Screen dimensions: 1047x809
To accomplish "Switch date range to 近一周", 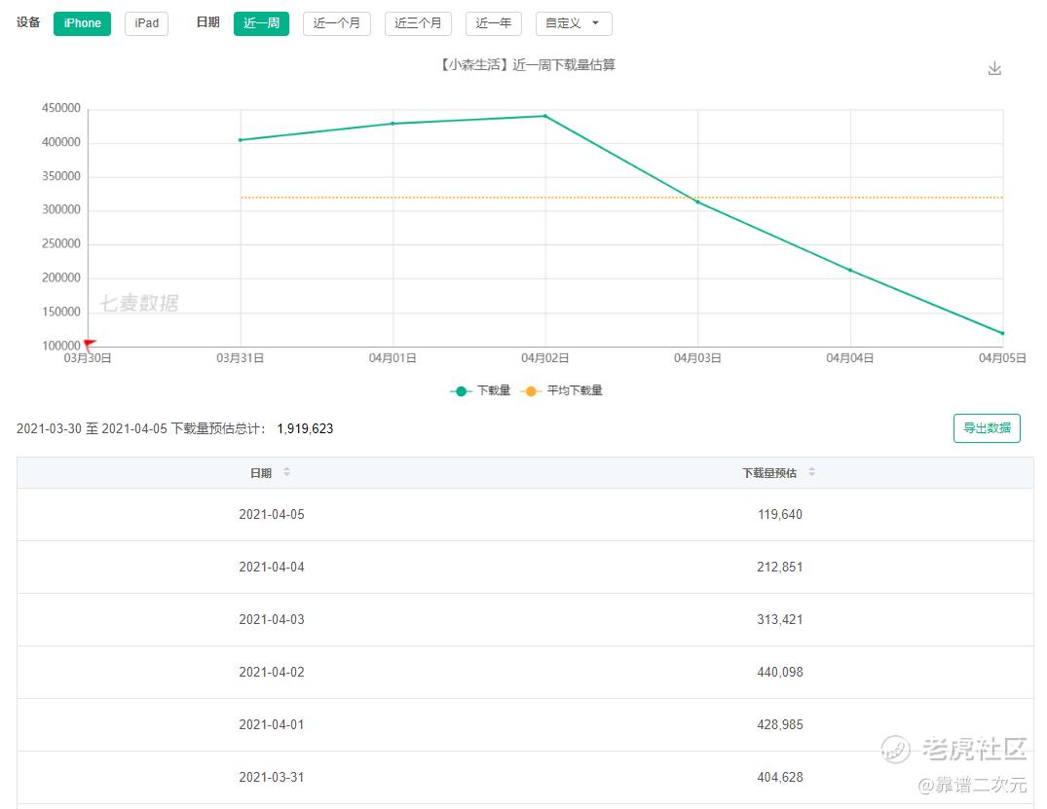I will [261, 23].
